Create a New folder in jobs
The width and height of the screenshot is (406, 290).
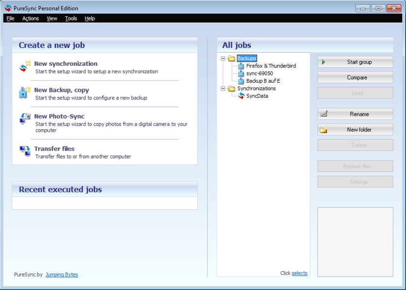pos(355,129)
